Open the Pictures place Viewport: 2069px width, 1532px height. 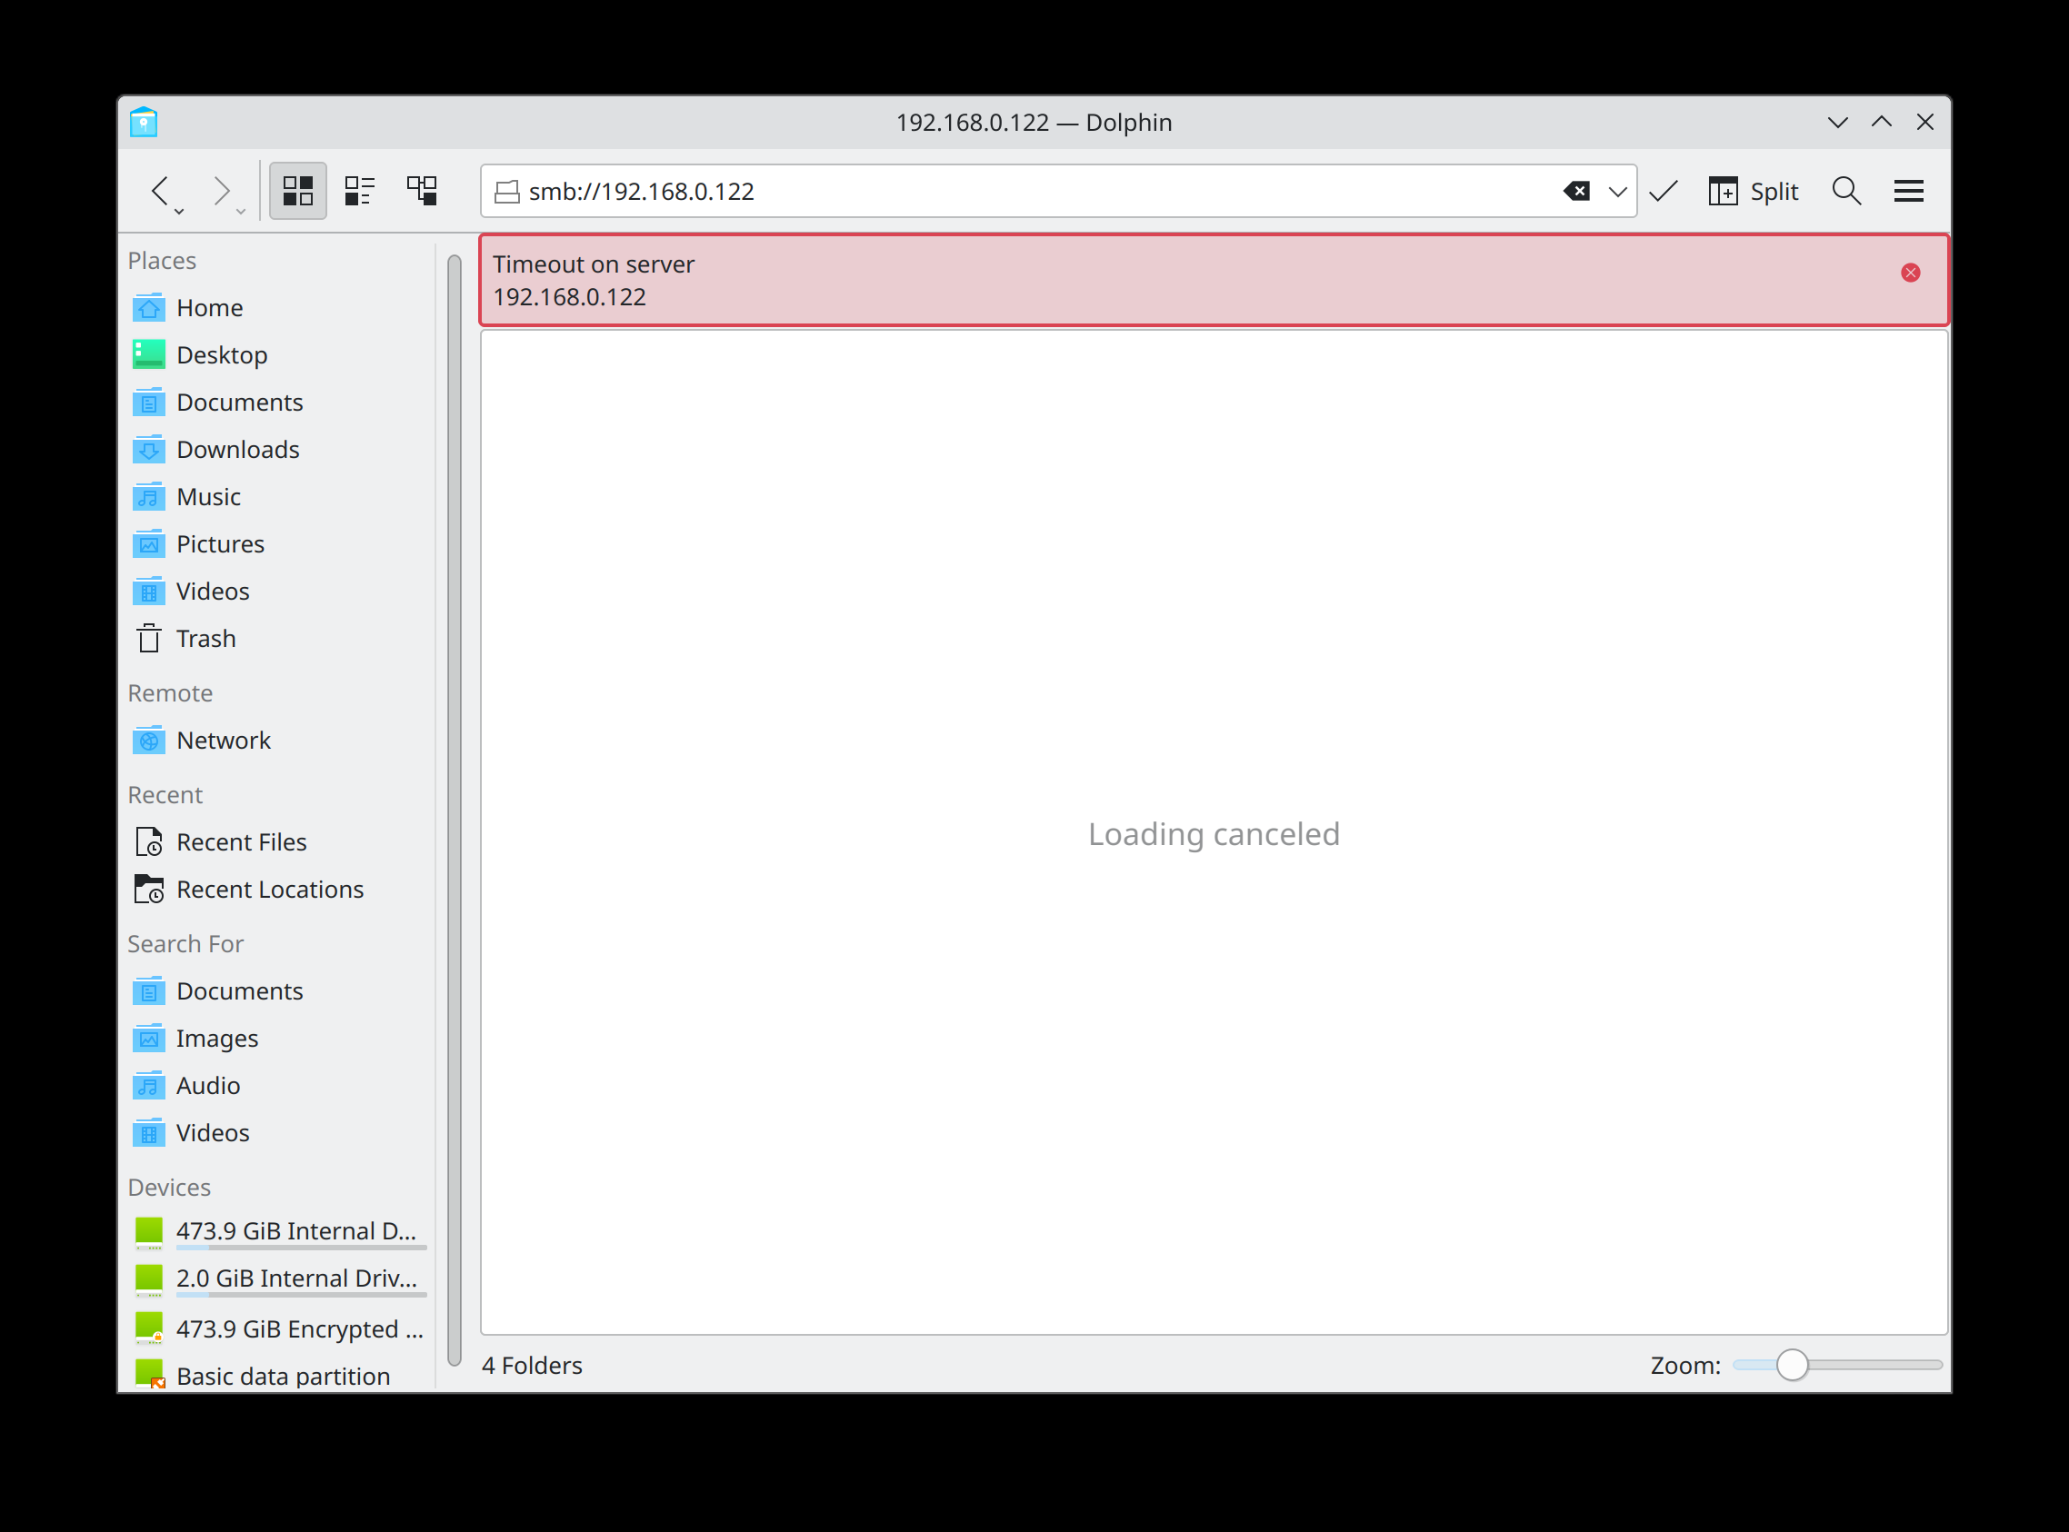(278, 544)
